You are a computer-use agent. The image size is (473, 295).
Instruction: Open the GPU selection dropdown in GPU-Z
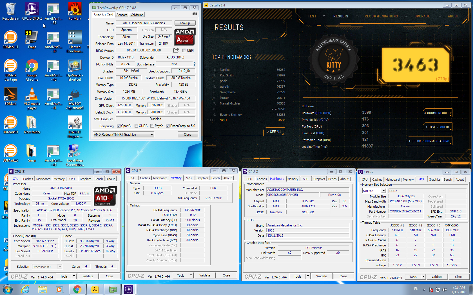tap(124, 135)
